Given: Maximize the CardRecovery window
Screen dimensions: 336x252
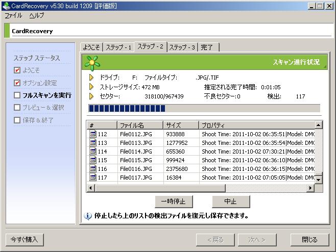Looking at the screenshot, I should 320,6.
